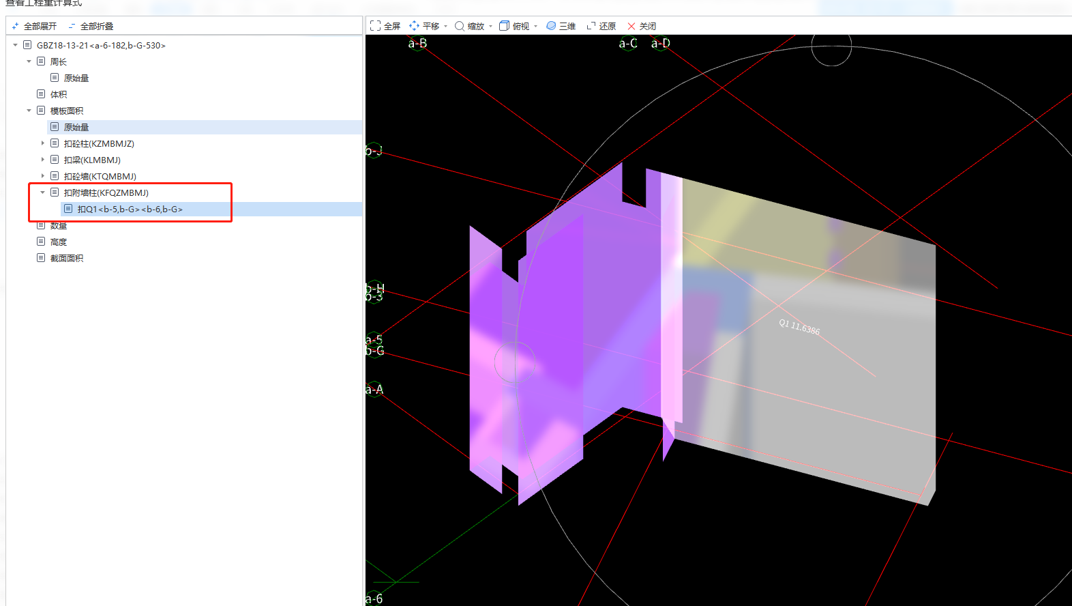Expand the 扣梁(KLMBMJ) node
This screenshot has height=606, width=1072.
[x=42, y=160]
